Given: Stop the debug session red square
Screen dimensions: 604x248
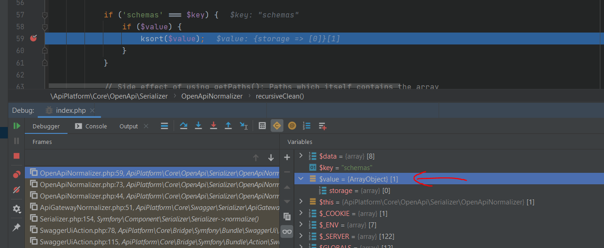Looking at the screenshot, I should pos(17,156).
